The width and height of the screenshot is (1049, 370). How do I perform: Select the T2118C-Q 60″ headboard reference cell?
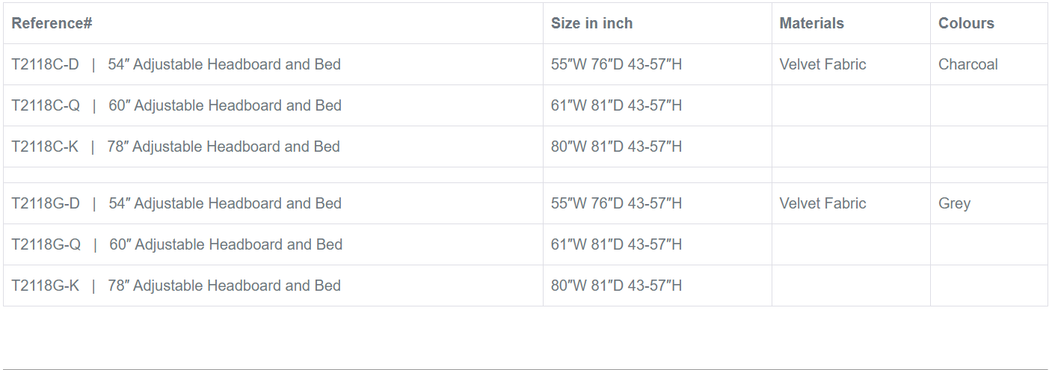pos(176,105)
